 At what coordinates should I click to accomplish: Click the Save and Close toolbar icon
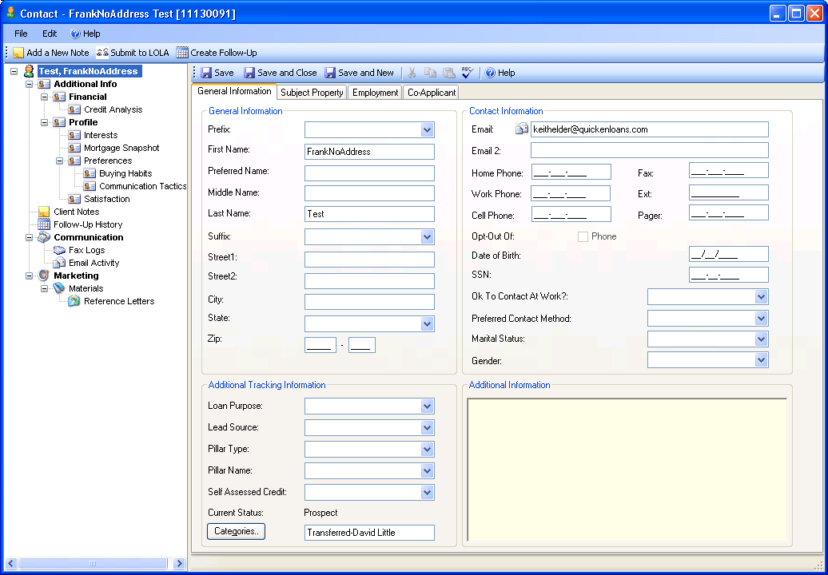coord(249,73)
